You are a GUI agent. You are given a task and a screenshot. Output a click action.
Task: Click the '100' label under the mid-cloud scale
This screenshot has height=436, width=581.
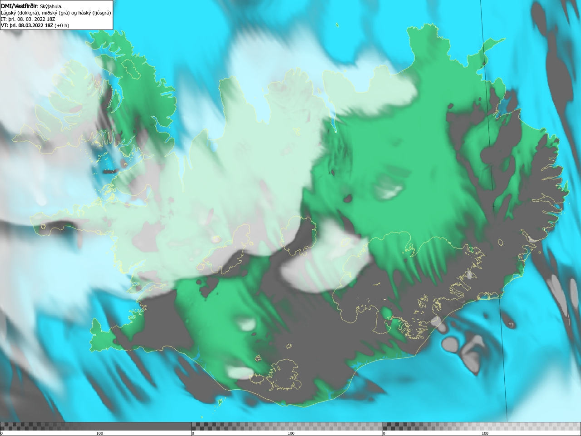click(291, 433)
